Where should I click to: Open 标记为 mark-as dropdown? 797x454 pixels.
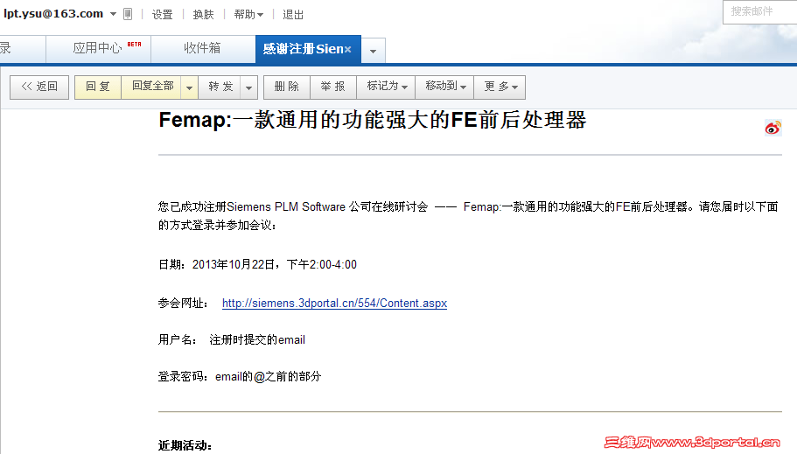click(387, 87)
